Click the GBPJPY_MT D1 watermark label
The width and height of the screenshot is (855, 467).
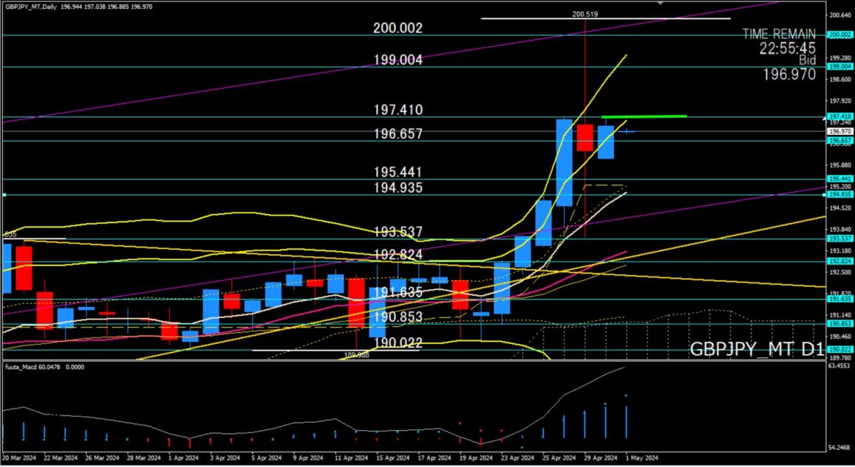point(756,349)
